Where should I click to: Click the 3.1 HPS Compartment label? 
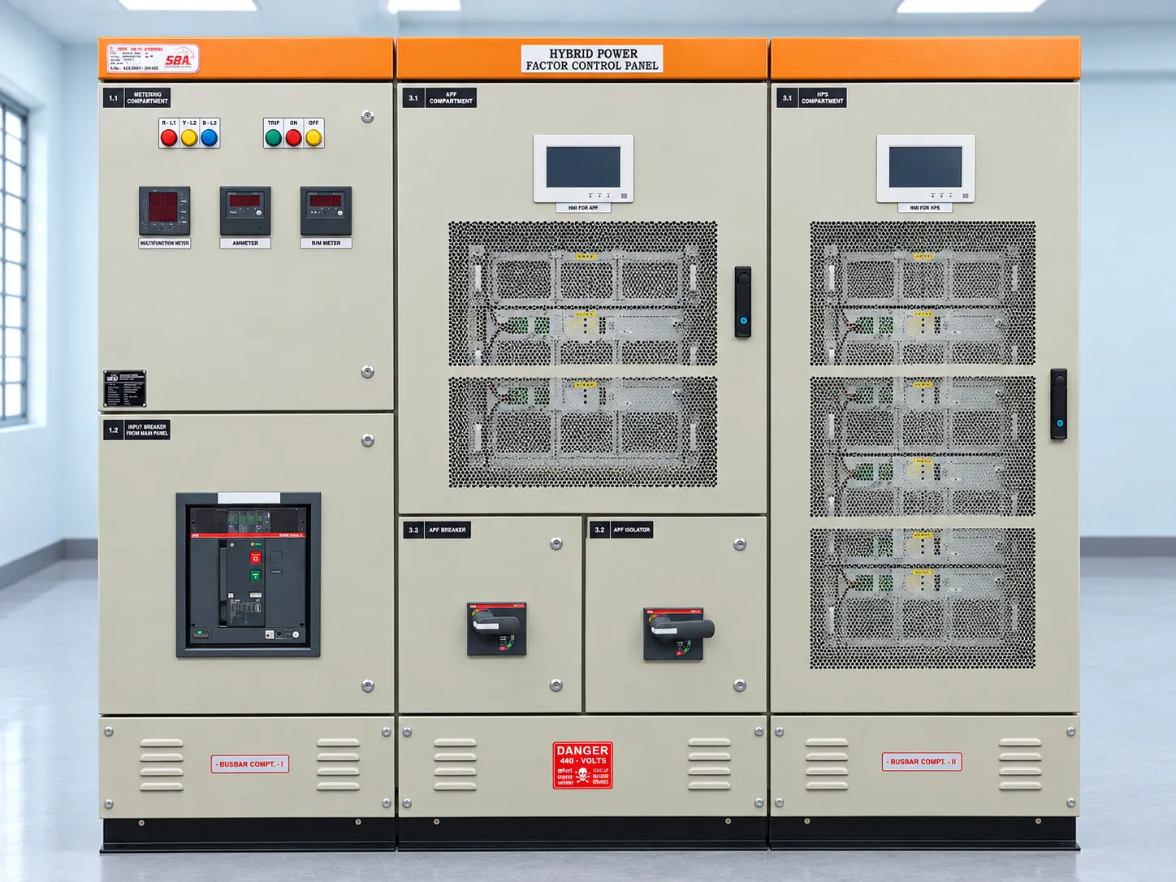(x=811, y=98)
